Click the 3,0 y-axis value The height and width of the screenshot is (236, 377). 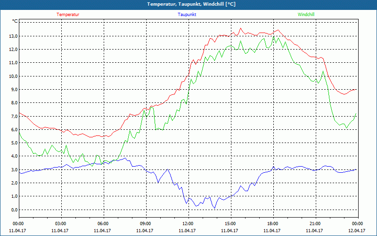pyautogui.click(x=15, y=169)
